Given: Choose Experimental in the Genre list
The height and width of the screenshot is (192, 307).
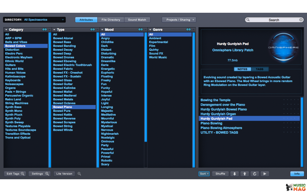Looking at the screenshot, I should click(x=158, y=42).
